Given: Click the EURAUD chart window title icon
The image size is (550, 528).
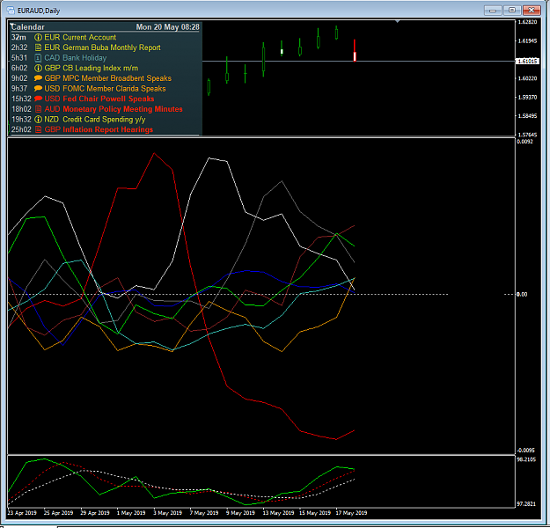Looking at the screenshot, I should pos(11,11).
